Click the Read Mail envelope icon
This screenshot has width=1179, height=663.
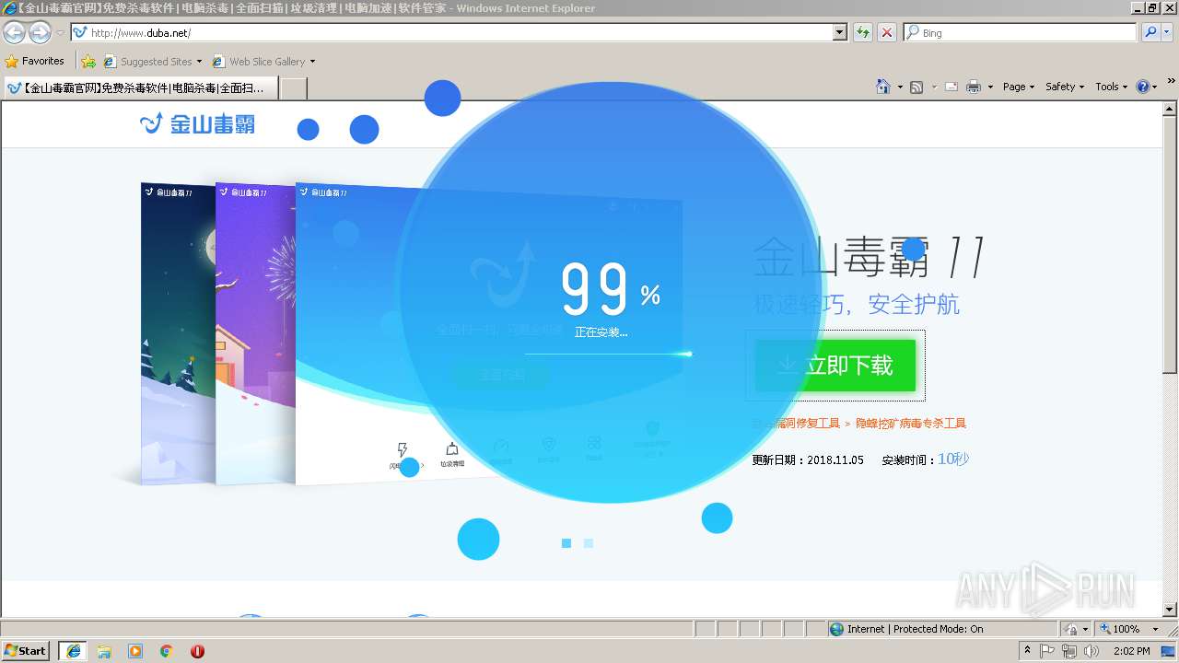(x=951, y=87)
